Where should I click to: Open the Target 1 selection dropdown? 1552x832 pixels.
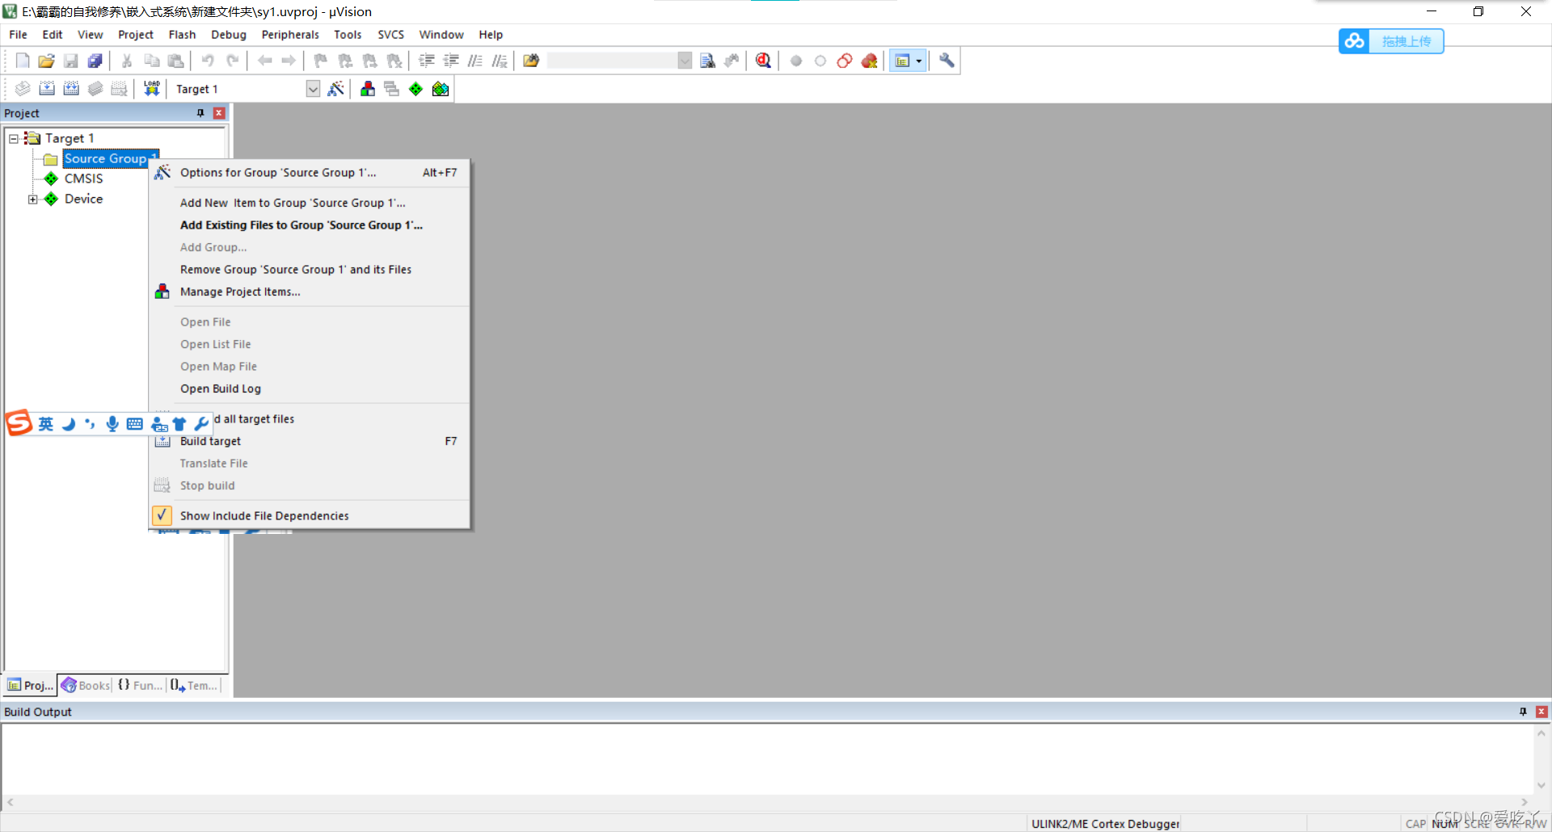coord(313,89)
